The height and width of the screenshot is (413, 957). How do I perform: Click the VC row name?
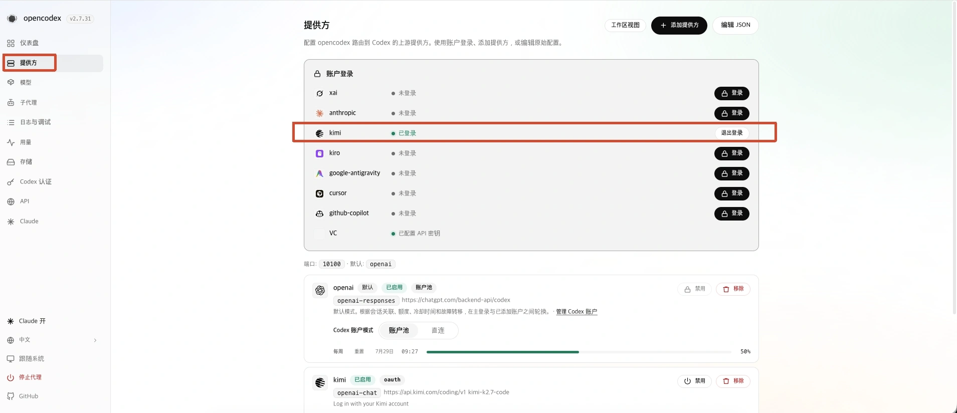coord(333,234)
